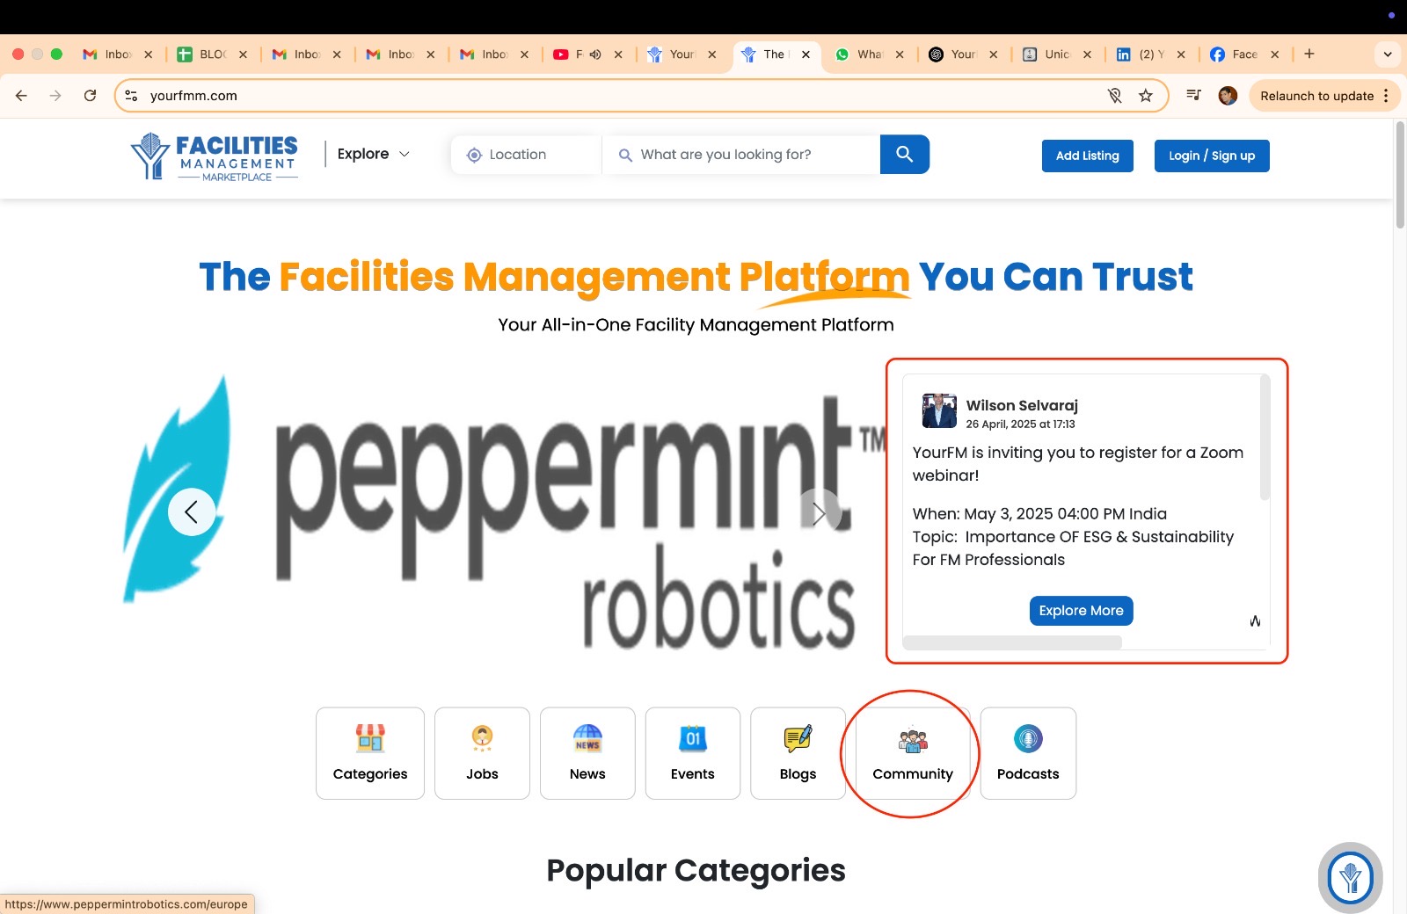Click the blue search magnifier button
The width and height of the screenshot is (1407, 914).
[904, 155]
